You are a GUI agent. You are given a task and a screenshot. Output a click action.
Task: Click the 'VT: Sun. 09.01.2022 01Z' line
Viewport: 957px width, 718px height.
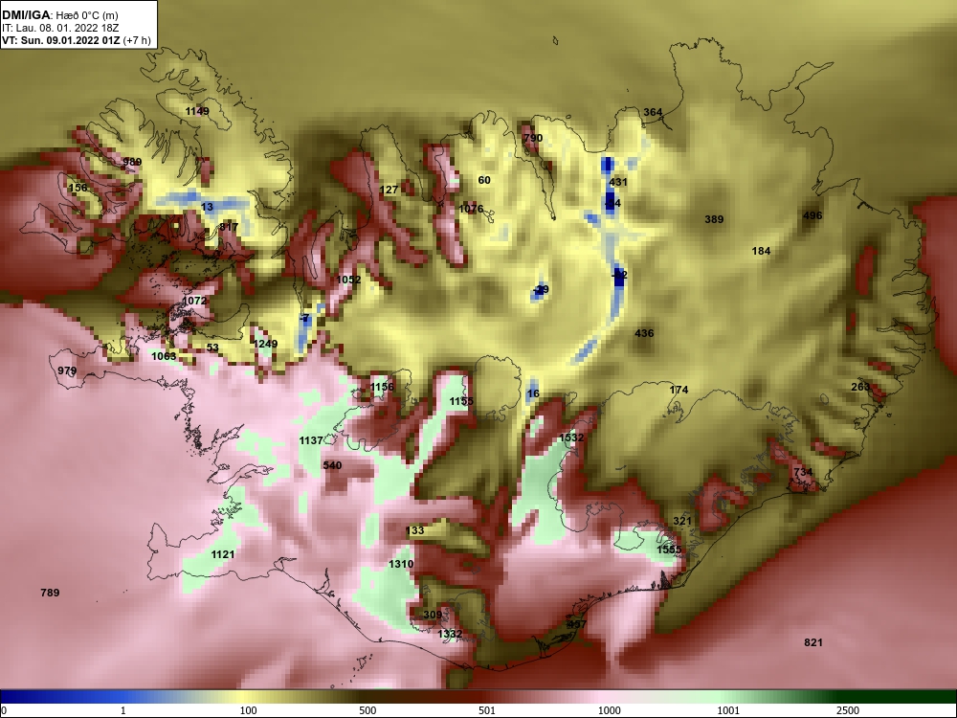61,40
